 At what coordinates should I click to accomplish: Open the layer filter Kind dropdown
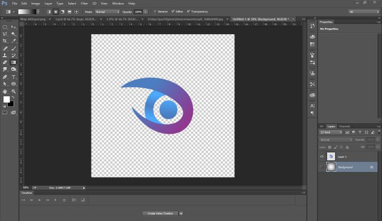[x=331, y=132]
